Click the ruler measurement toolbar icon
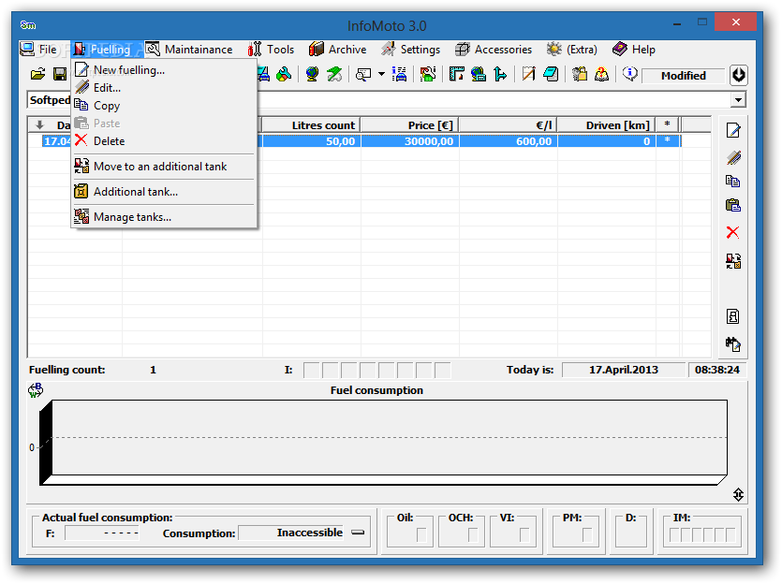 pos(456,75)
